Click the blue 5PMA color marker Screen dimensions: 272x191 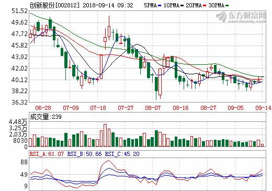[x=160, y=6]
